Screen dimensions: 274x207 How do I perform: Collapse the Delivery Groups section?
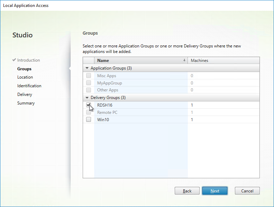click(87, 98)
